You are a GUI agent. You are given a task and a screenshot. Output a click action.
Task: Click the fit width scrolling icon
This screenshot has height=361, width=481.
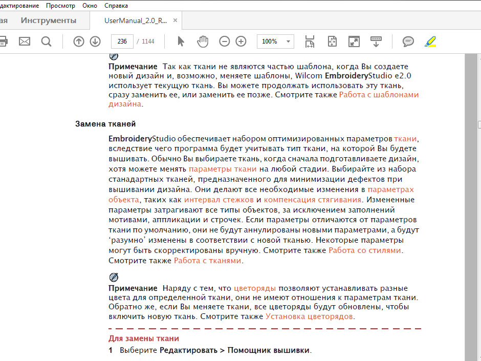pos(310,41)
